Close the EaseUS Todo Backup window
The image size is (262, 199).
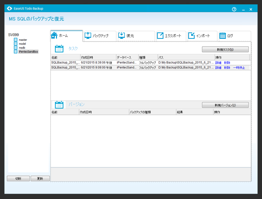click(x=251, y=10)
